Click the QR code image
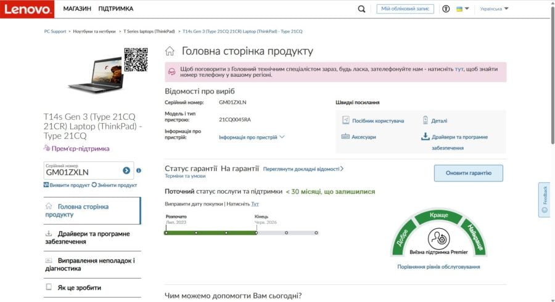Screen dimensions: 555x302 [x=136, y=60]
